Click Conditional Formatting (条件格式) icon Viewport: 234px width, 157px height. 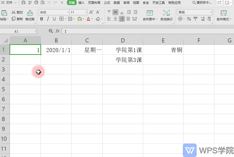click(x=224, y=13)
